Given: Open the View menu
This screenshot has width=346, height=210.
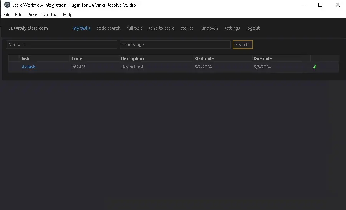Looking at the screenshot, I should (32, 15).
